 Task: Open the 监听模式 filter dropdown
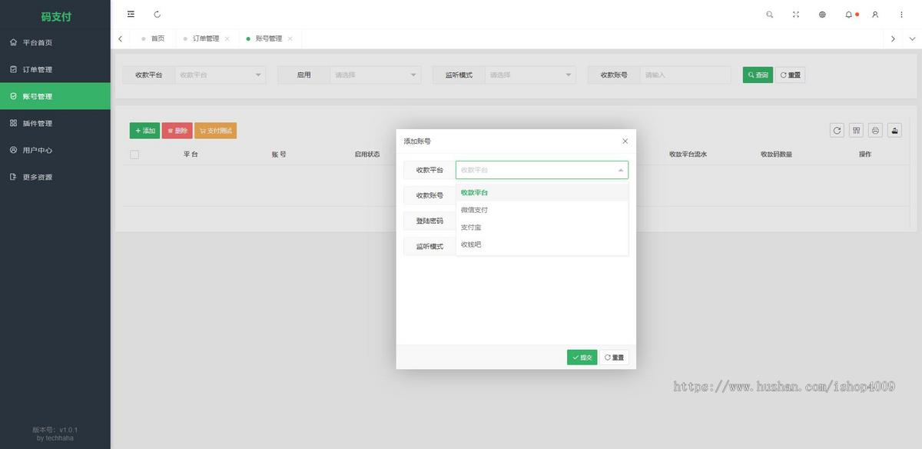[530, 75]
